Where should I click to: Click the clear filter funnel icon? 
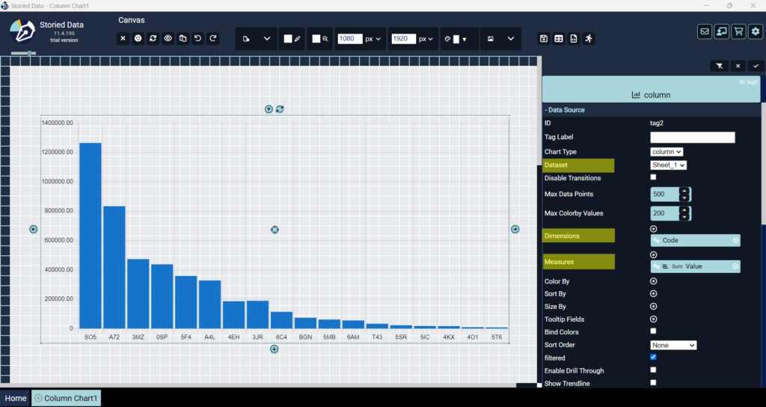(719, 66)
